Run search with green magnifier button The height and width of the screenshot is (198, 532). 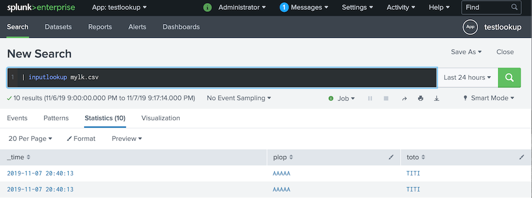pos(509,77)
